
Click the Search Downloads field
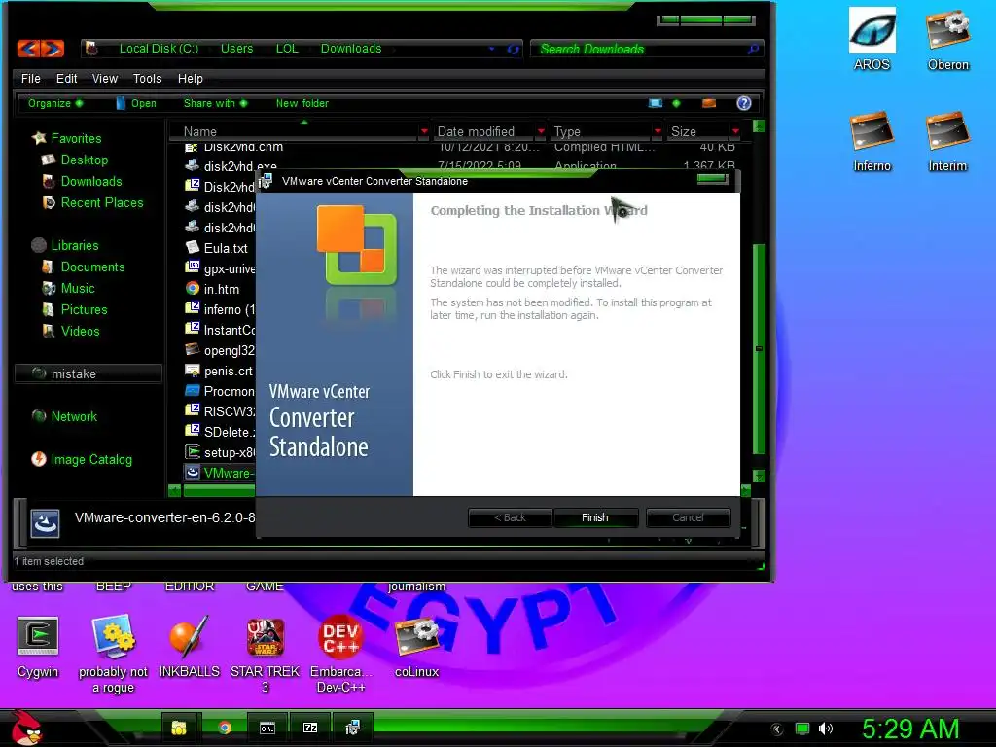click(x=646, y=49)
